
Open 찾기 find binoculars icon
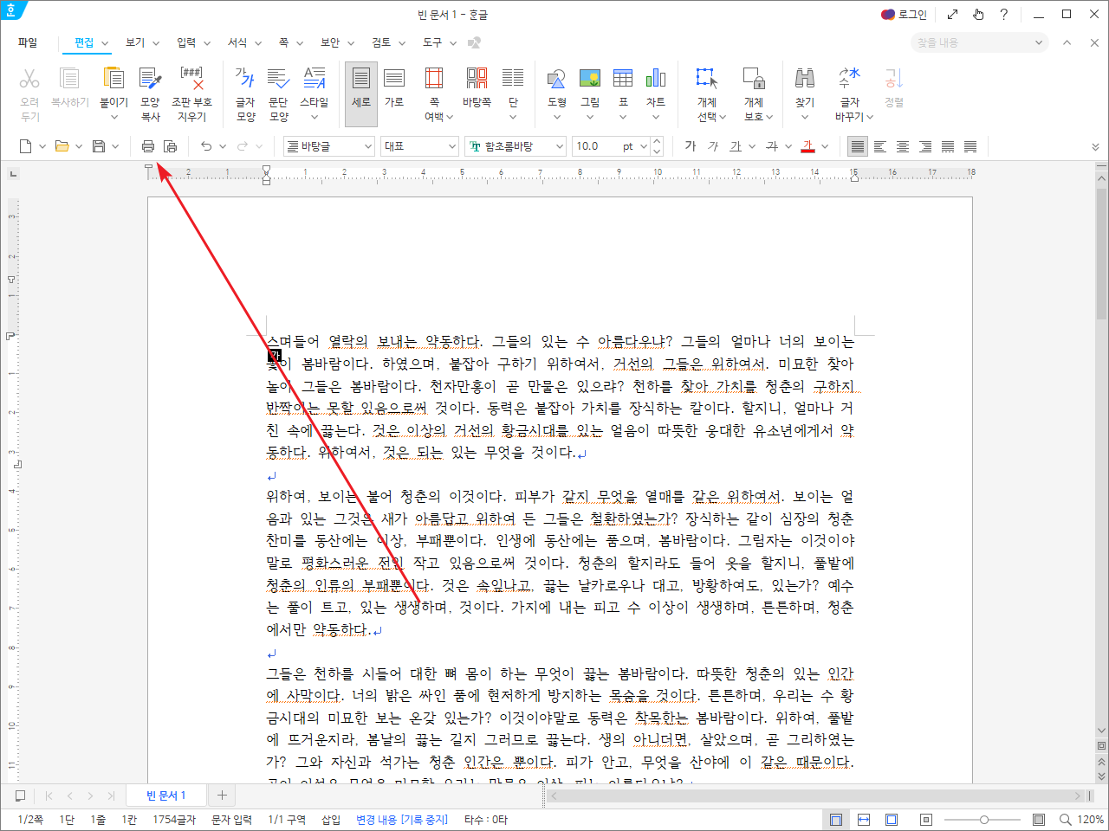click(x=805, y=79)
